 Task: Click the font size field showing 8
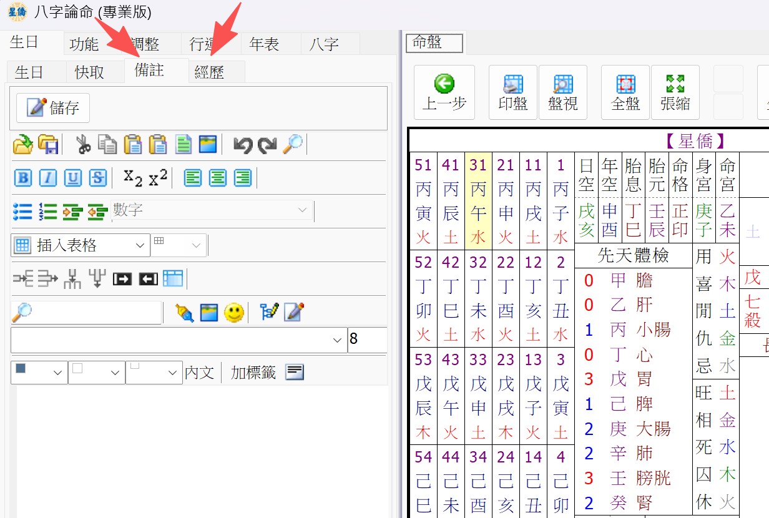click(367, 340)
